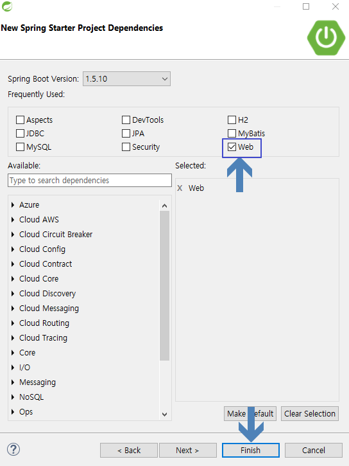Enable the DevTools checkbox
The height and width of the screenshot is (466, 349).
pos(126,120)
